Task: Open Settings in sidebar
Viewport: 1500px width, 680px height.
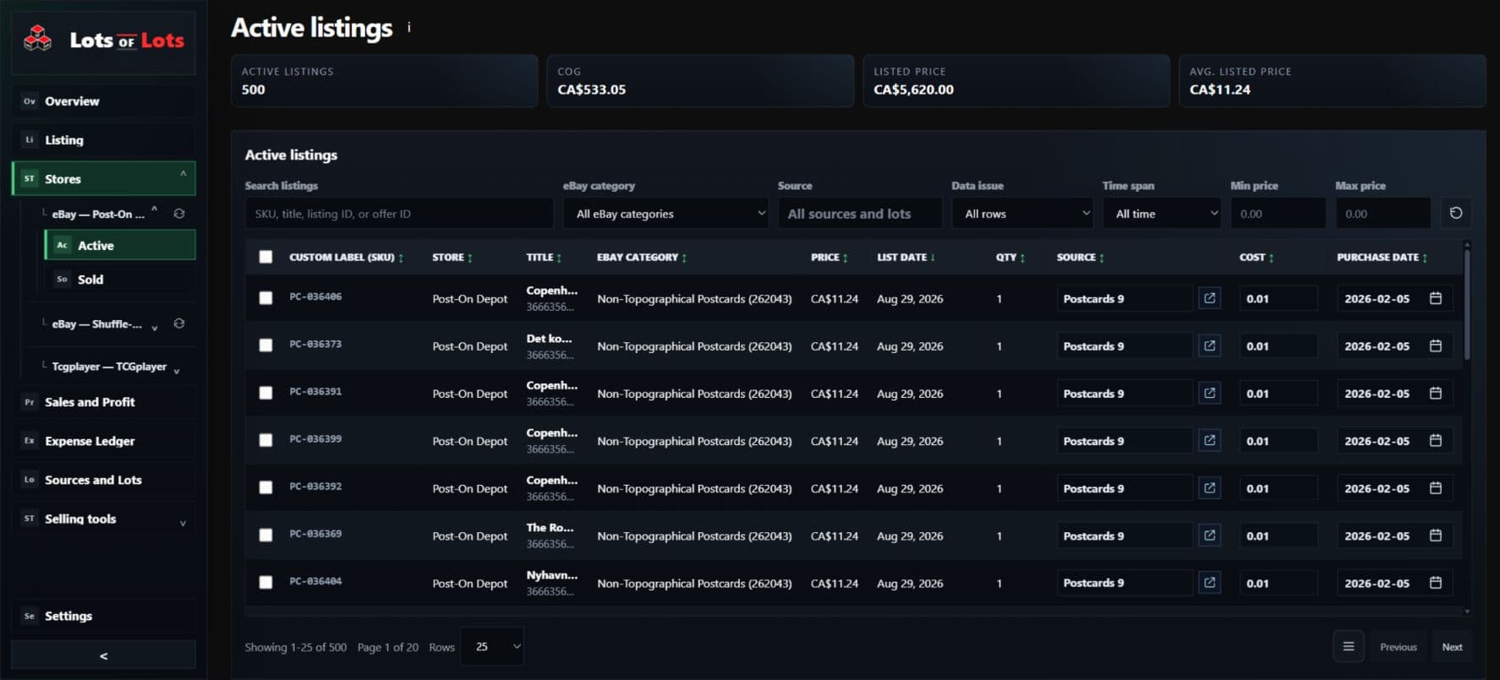Action: pos(103,616)
